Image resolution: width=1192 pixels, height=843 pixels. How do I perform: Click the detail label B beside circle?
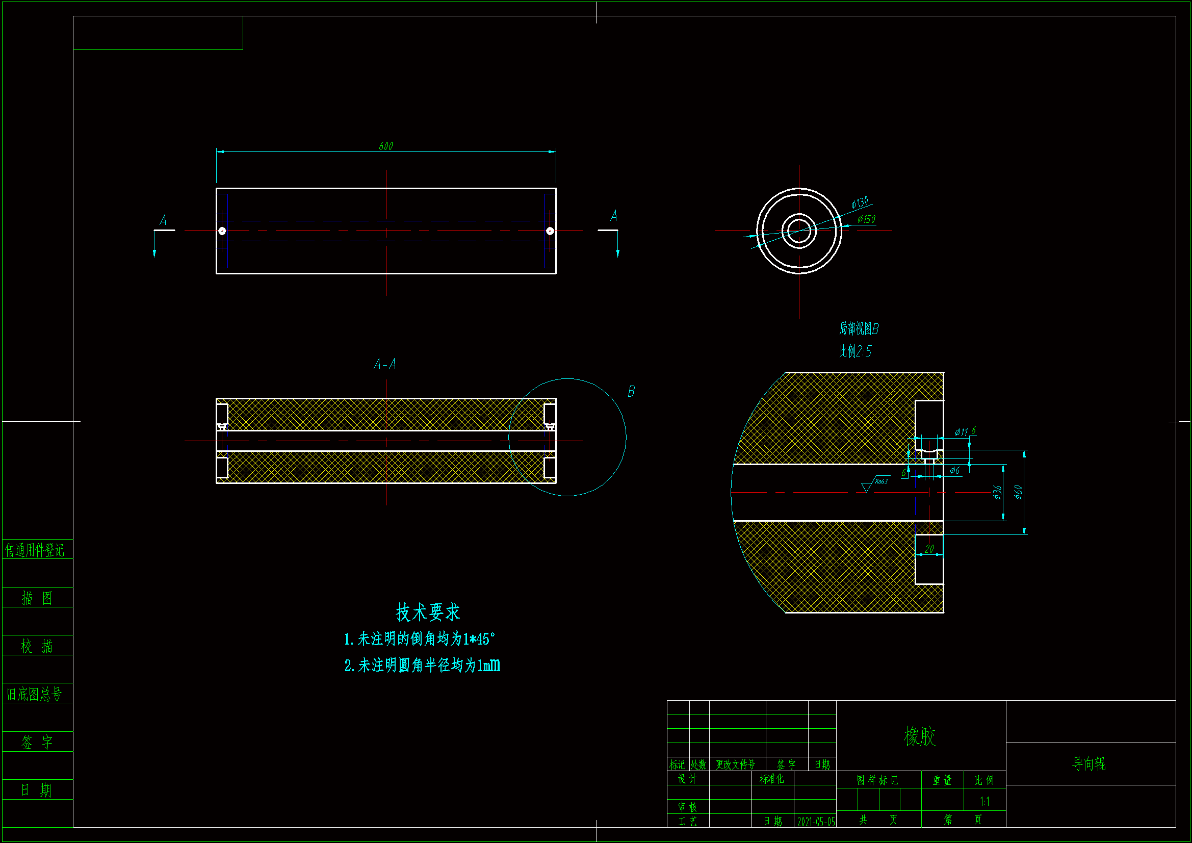(x=631, y=391)
